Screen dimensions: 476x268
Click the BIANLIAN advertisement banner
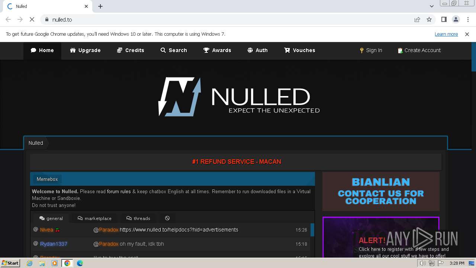click(381, 192)
